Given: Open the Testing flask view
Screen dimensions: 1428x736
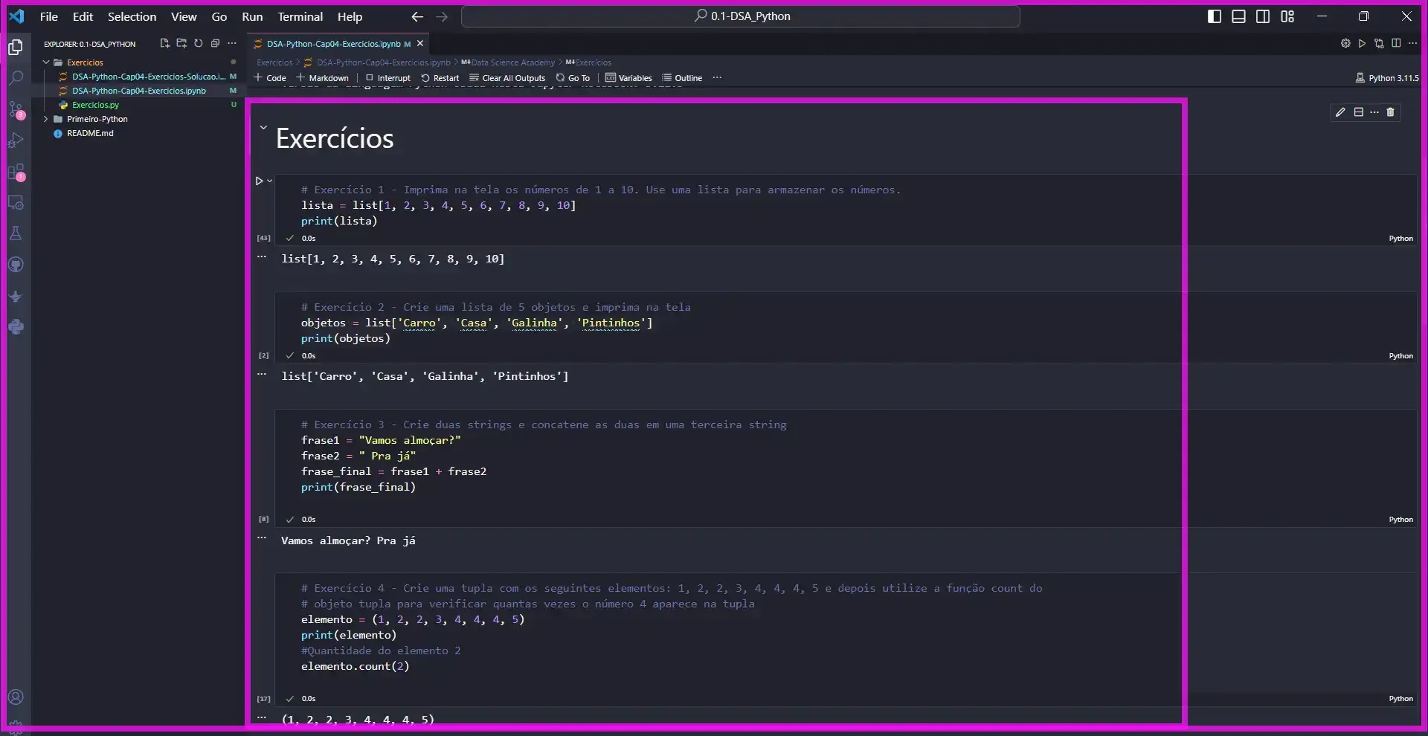Looking at the screenshot, I should (16, 233).
